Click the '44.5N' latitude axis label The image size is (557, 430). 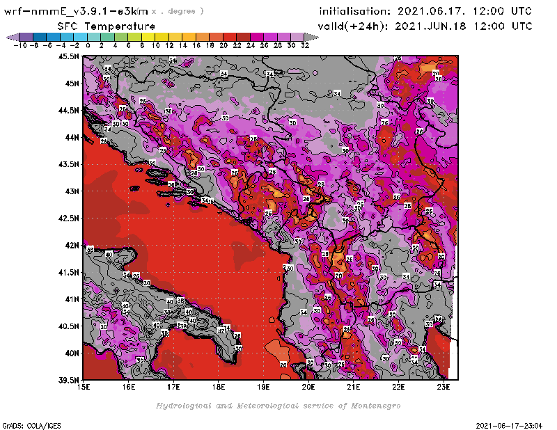[68, 111]
